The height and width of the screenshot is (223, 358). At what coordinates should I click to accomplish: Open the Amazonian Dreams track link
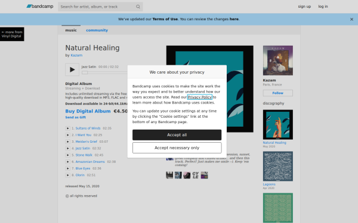click(x=90, y=162)
